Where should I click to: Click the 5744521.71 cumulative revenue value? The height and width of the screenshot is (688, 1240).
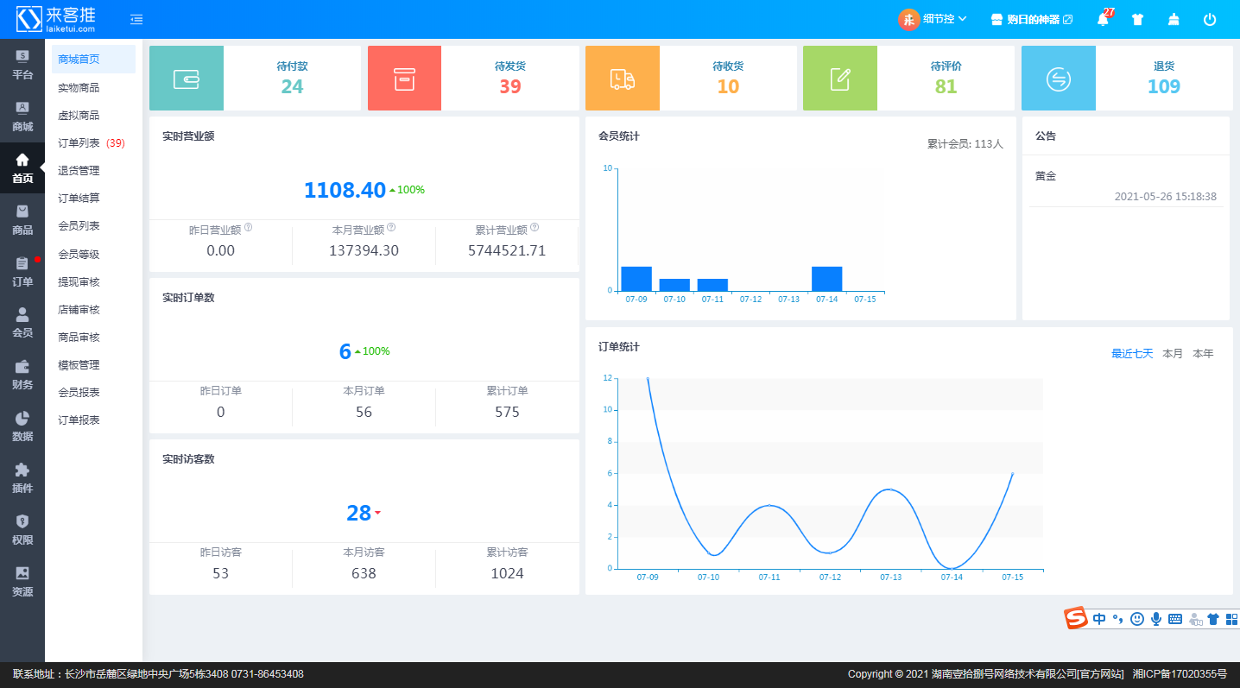507,250
